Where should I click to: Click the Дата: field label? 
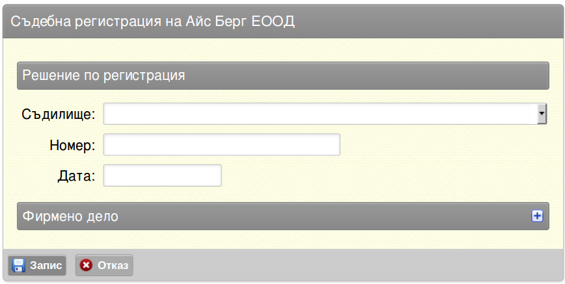click(x=76, y=176)
